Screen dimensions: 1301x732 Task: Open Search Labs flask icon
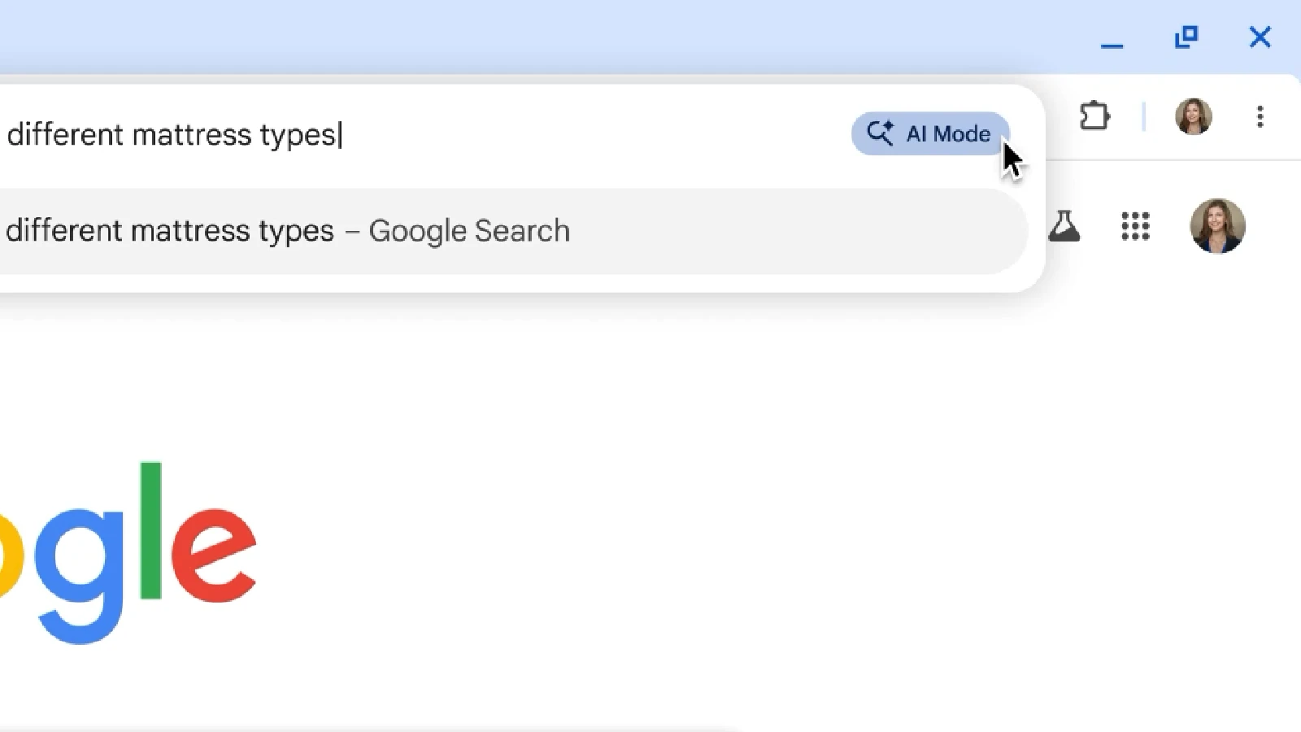click(x=1064, y=226)
